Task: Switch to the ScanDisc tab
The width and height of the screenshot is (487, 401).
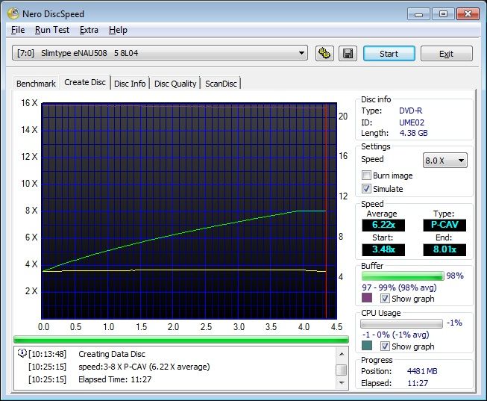Action: 221,84
